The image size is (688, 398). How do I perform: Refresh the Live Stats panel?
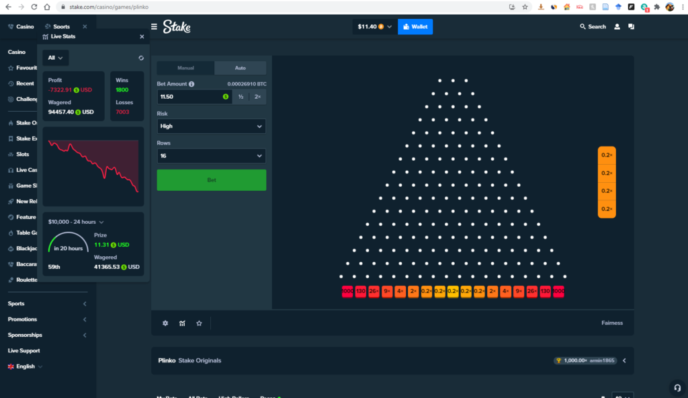click(140, 58)
